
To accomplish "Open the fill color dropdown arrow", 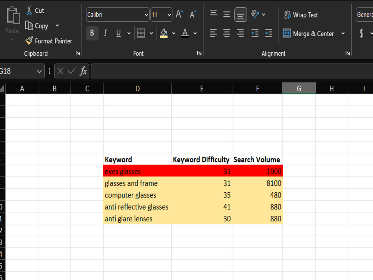I will tap(174, 33).
